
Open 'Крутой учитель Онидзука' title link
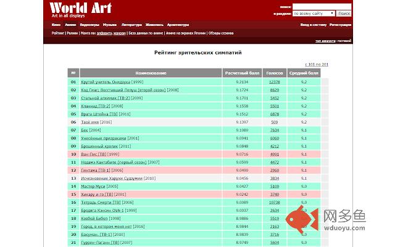click(96, 82)
